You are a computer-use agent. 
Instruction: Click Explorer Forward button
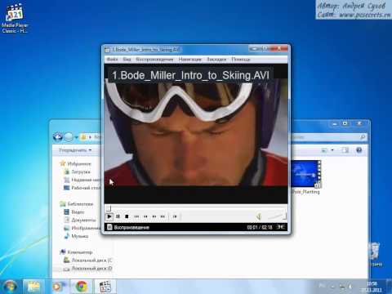[69, 137]
